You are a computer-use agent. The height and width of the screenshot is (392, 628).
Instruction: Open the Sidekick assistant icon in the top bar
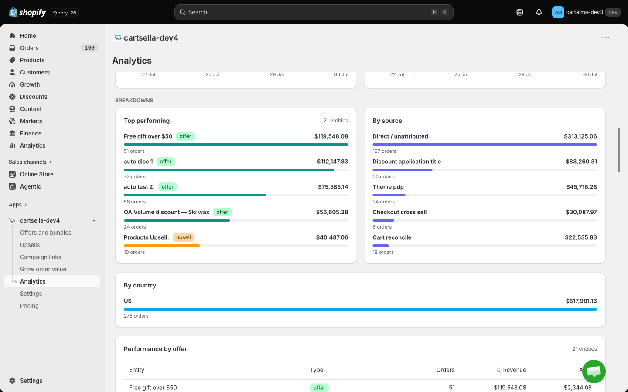[x=520, y=12]
